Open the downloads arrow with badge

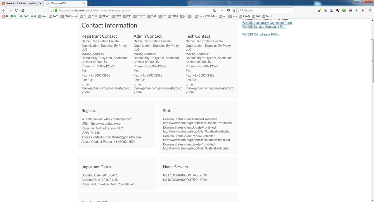pyautogui.click(x=319, y=10)
